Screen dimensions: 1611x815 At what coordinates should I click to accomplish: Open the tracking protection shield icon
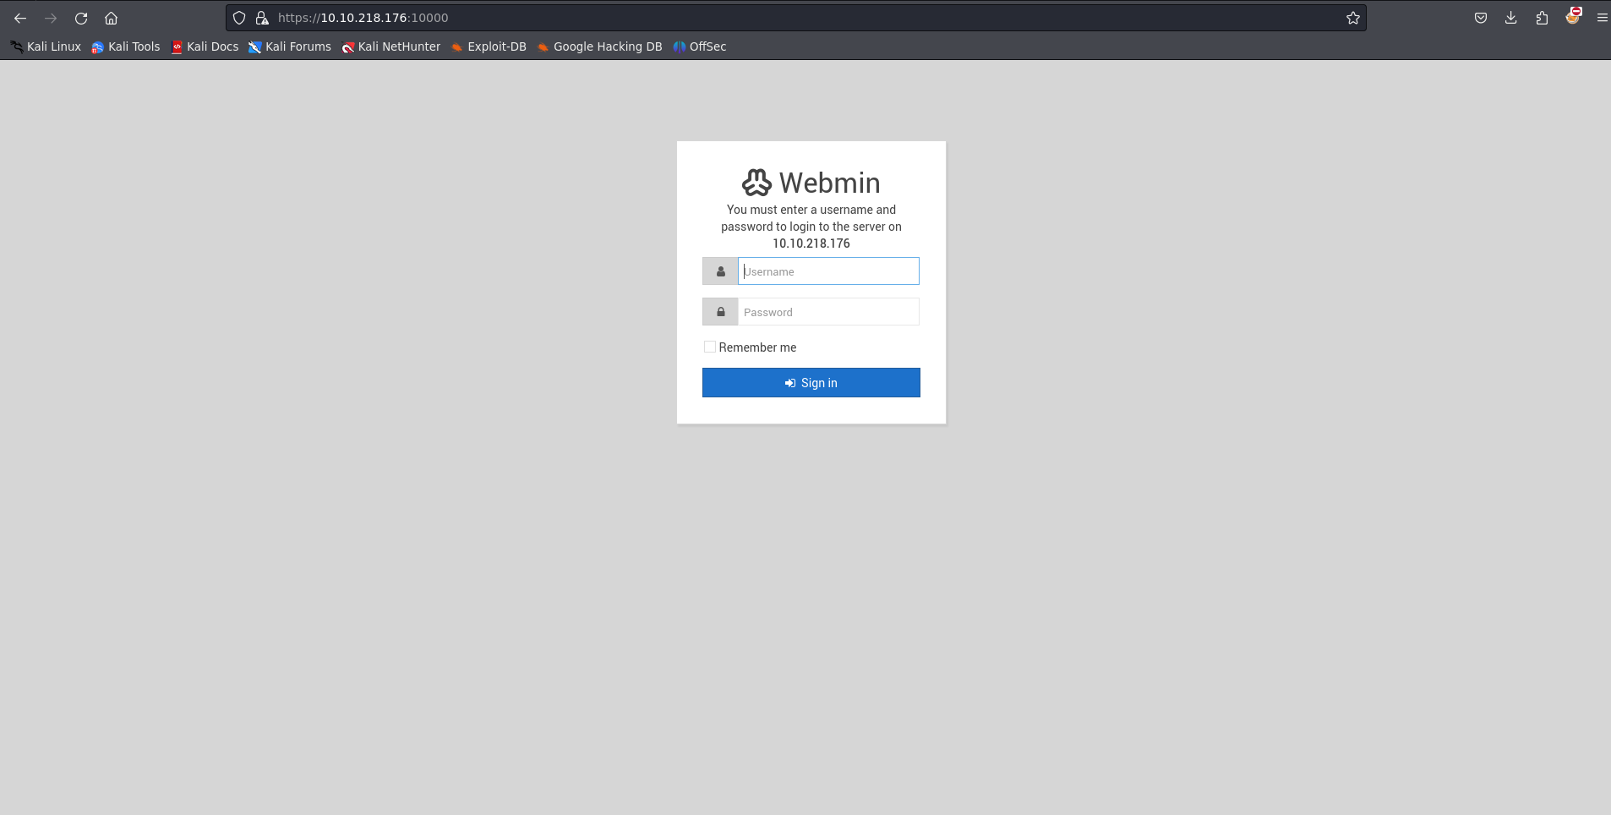coord(239,18)
